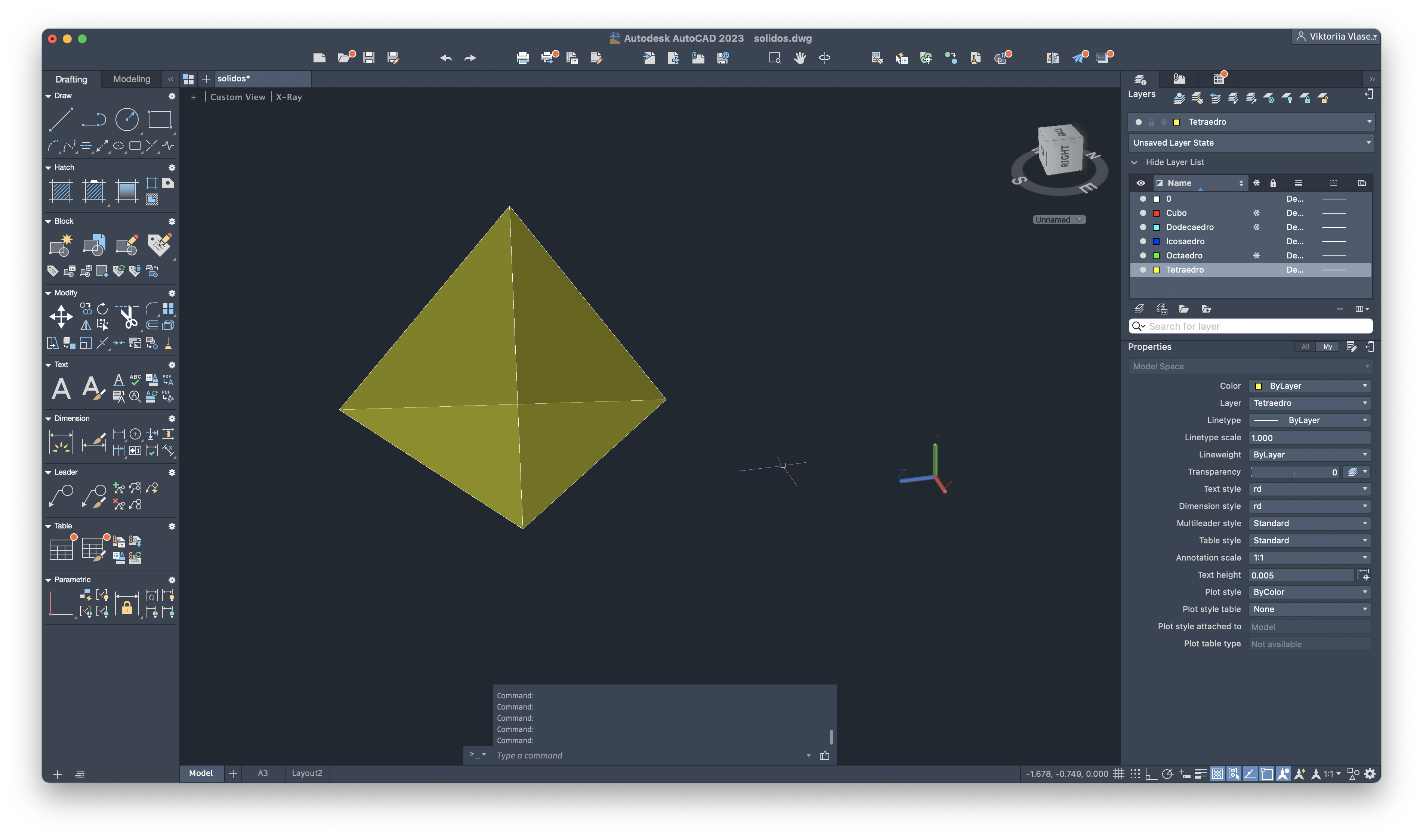Click the Plot print icon
Image resolution: width=1423 pixels, height=838 pixels.
522,58
